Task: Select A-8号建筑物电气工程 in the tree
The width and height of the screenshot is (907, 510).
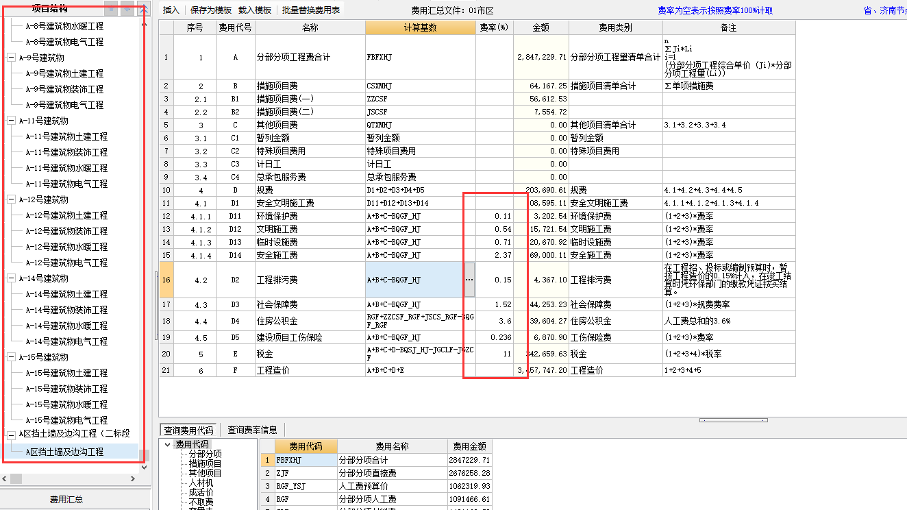Action: [x=64, y=42]
